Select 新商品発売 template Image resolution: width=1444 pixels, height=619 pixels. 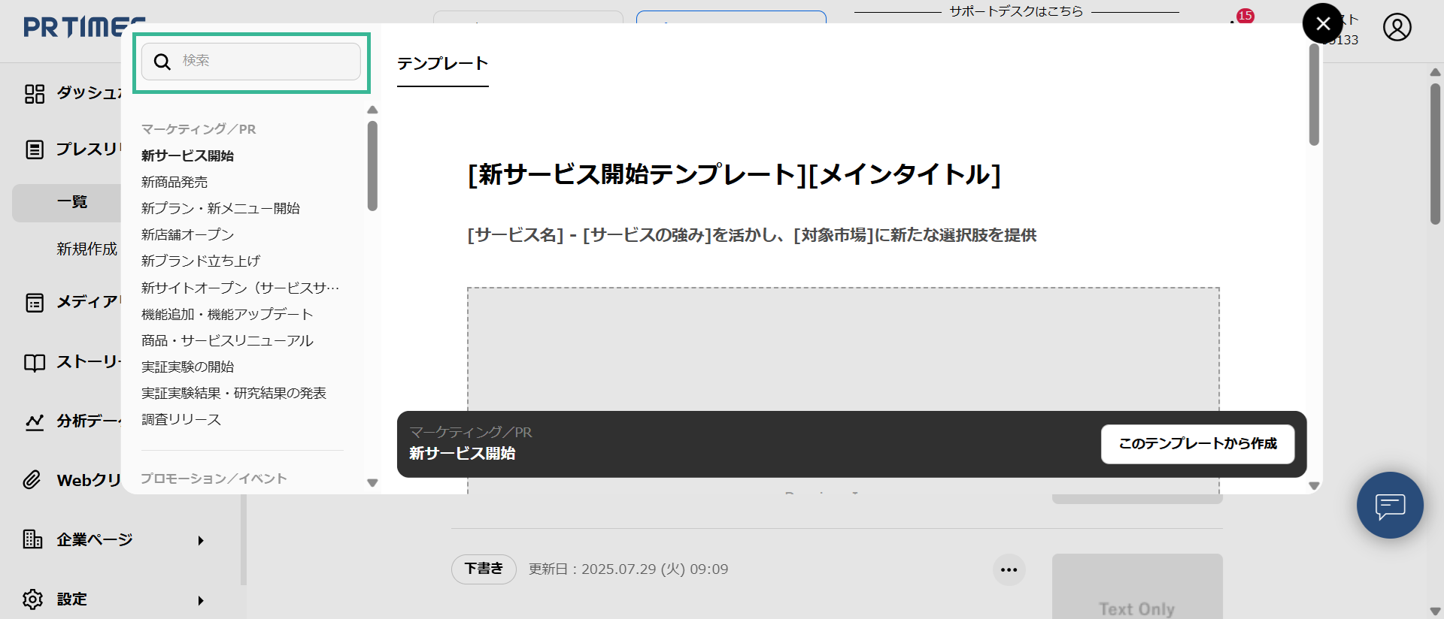pyautogui.click(x=174, y=182)
